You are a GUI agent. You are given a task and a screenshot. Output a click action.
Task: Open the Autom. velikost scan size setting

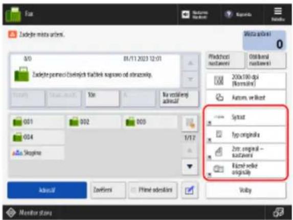pyautogui.click(x=246, y=97)
